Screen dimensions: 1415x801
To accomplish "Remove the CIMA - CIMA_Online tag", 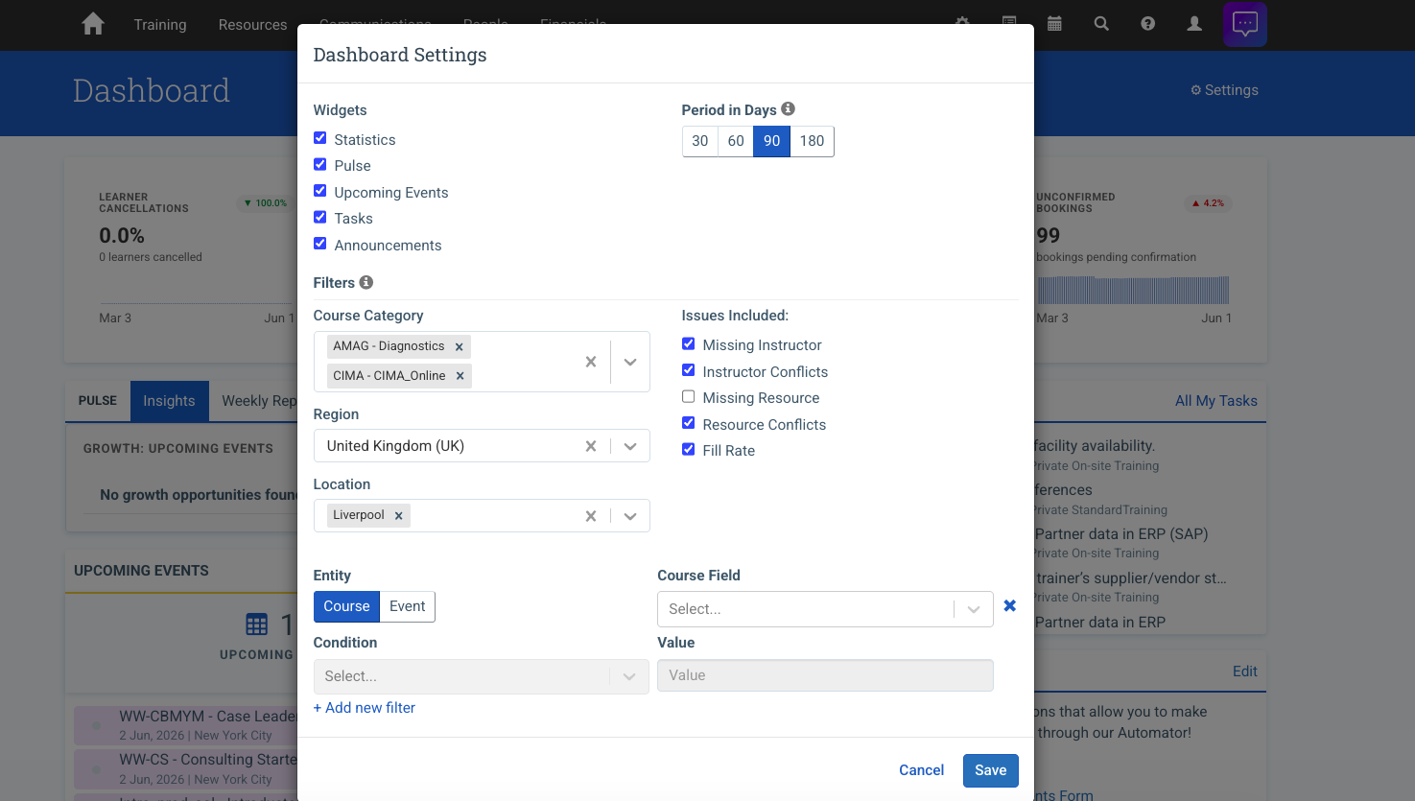I will (460, 376).
